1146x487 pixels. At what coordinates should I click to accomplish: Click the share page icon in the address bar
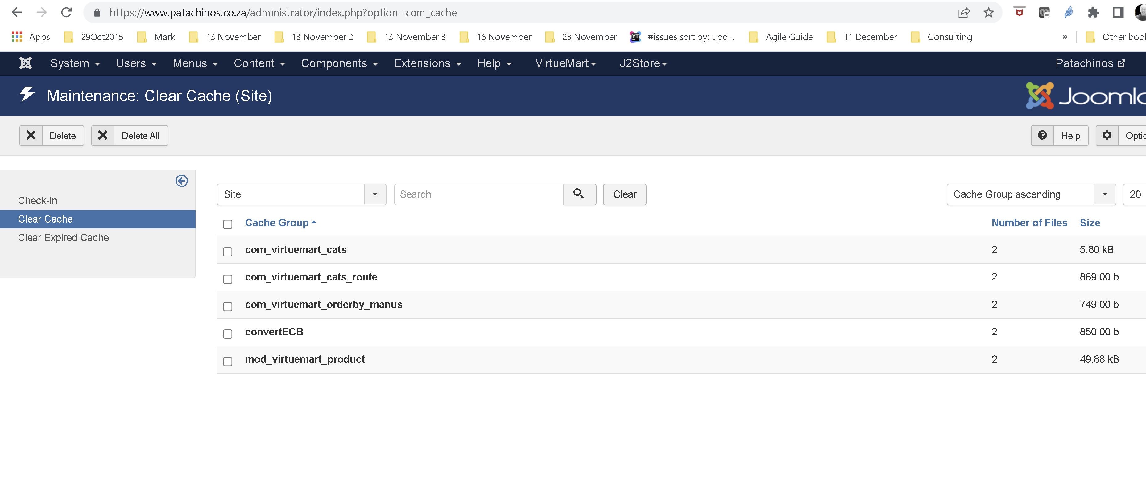pyautogui.click(x=964, y=12)
